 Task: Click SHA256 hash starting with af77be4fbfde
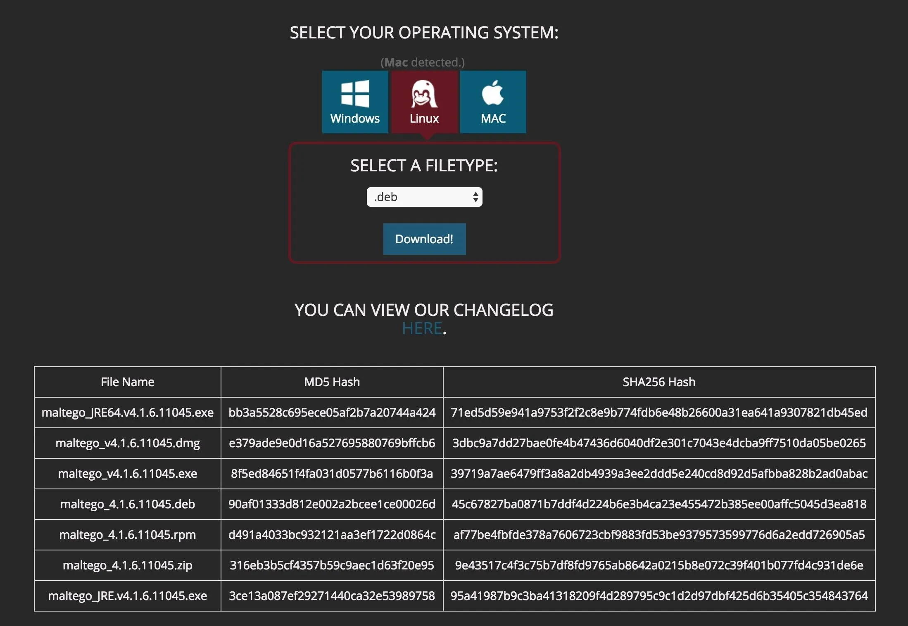point(659,535)
